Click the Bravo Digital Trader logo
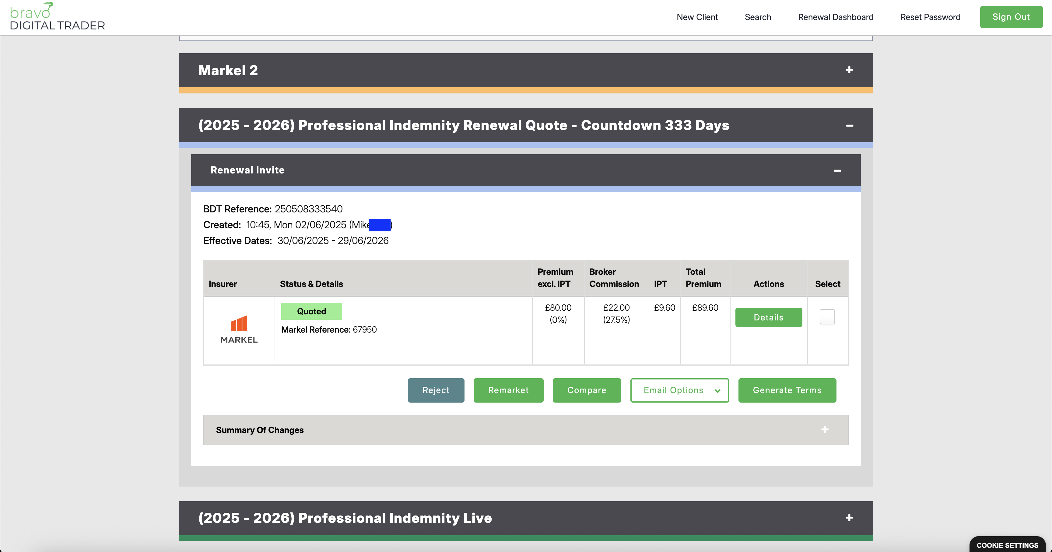The height and width of the screenshot is (552, 1052). (x=57, y=16)
